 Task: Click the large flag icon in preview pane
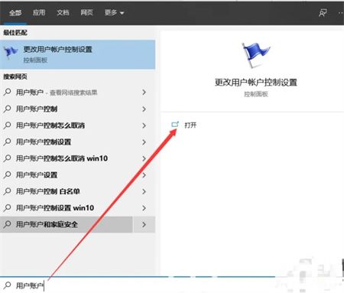255,55
